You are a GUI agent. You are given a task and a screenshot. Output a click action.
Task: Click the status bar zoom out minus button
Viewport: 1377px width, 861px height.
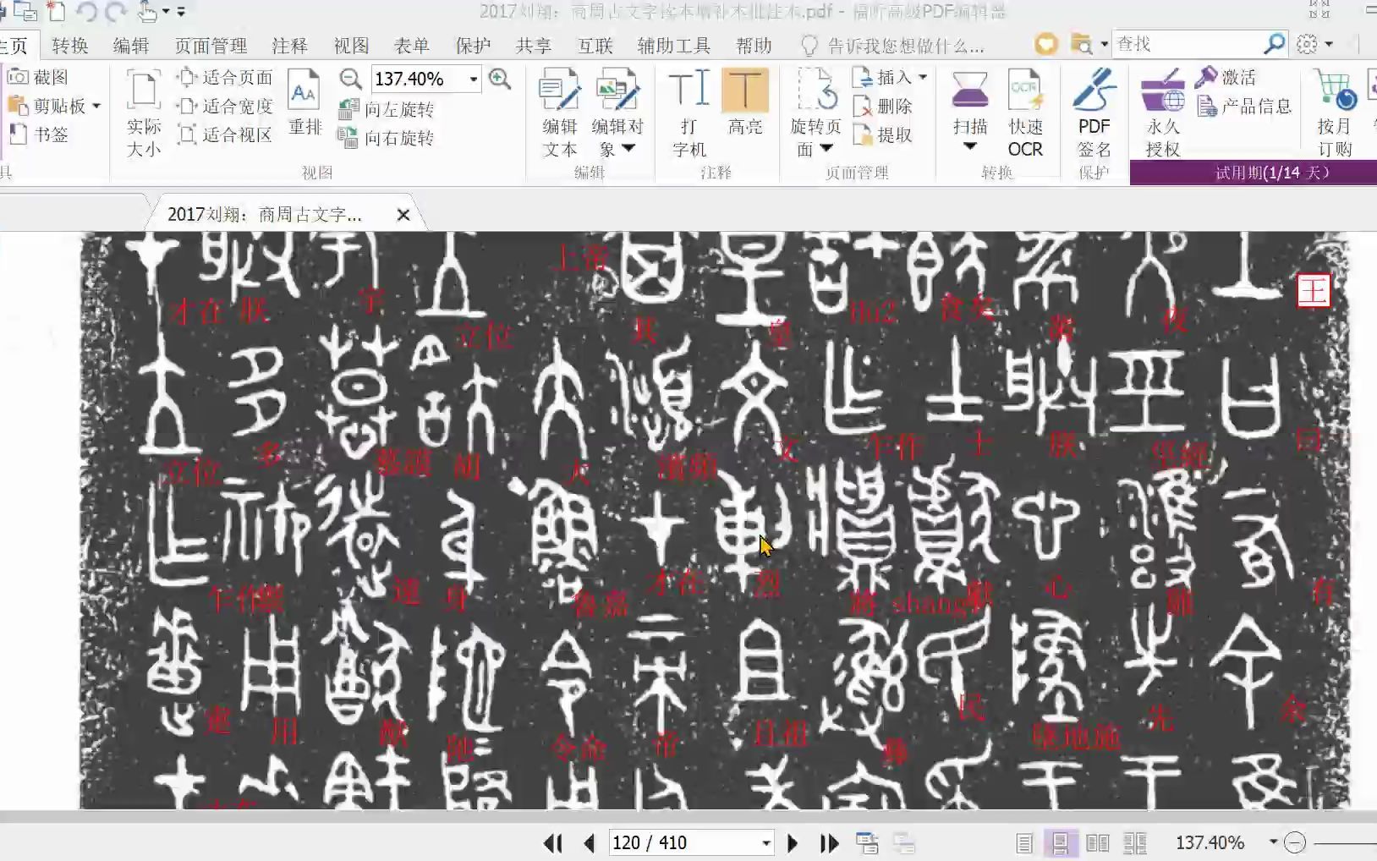coord(1295,842)
